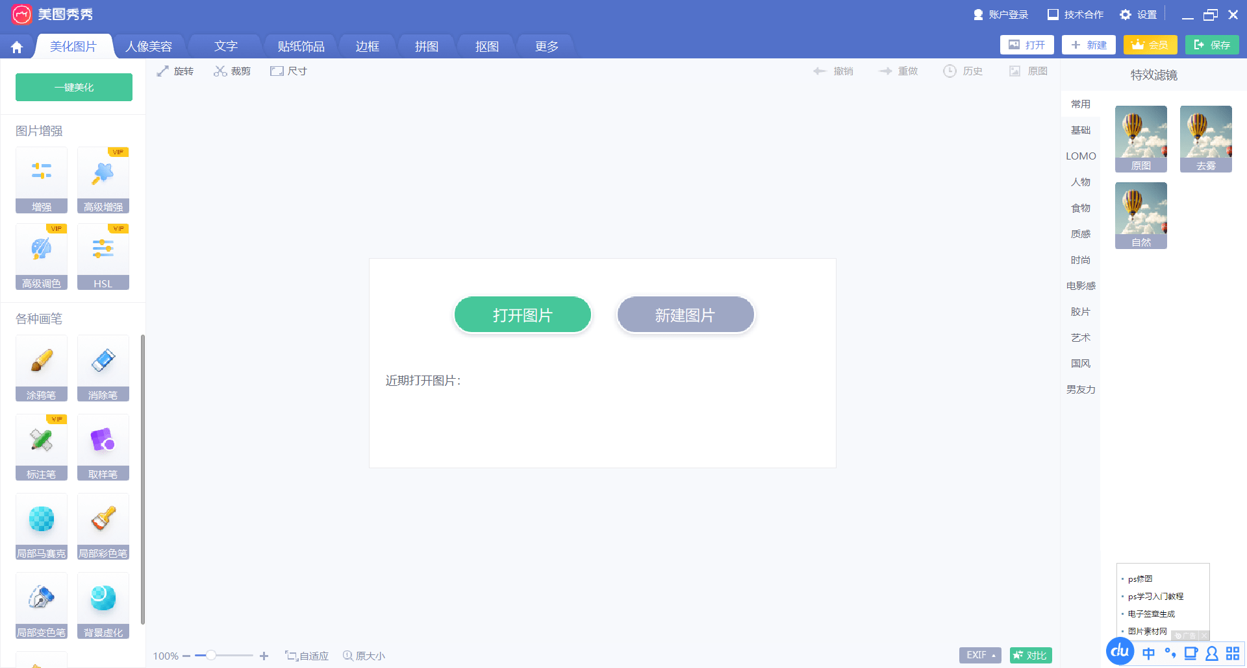Choose the 电影感 cinematic filter category

[1081, 286]
